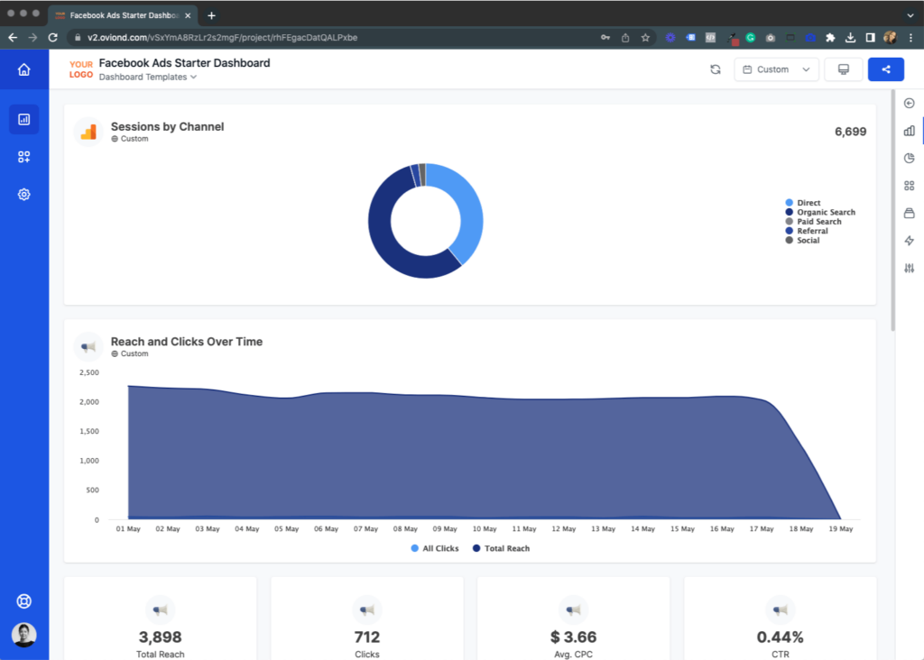Click the Reach and Clicks Over Time title
This screenshot has width=924, height=660.
pyautogui.click(x=187, y=342)
